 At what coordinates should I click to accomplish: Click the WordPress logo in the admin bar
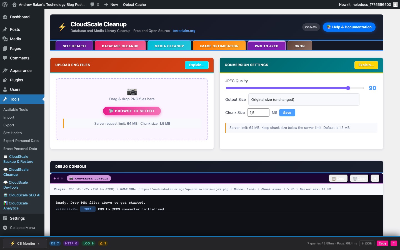click(4, 4)
